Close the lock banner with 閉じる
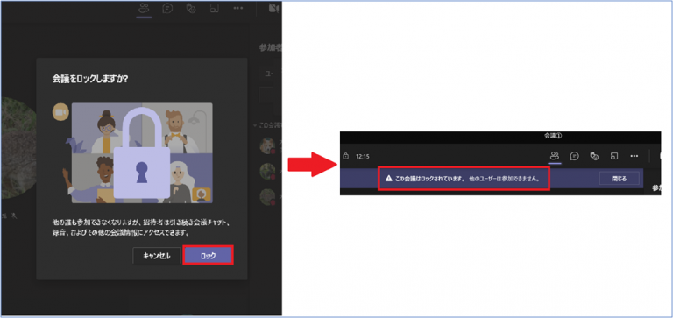 pos(619,179)
